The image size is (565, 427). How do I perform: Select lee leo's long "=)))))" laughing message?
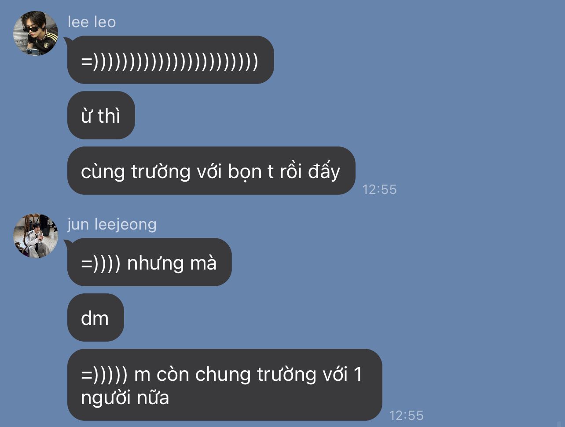170,60
